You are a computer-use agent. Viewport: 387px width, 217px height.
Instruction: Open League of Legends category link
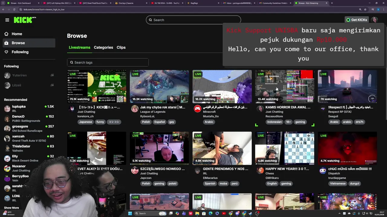pos(153,112)
